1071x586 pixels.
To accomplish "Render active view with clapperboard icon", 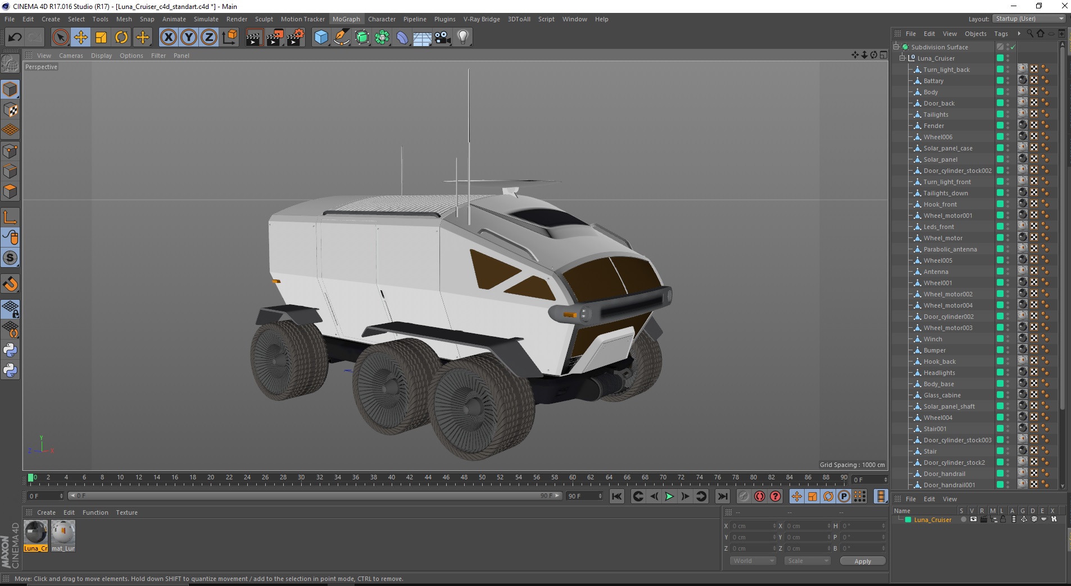I will 254,38.
